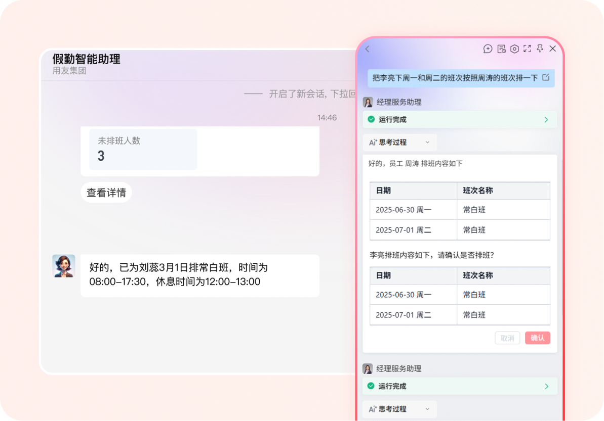
Task: Click the 假勤智能助理 title
Action: tap(86, 59)
